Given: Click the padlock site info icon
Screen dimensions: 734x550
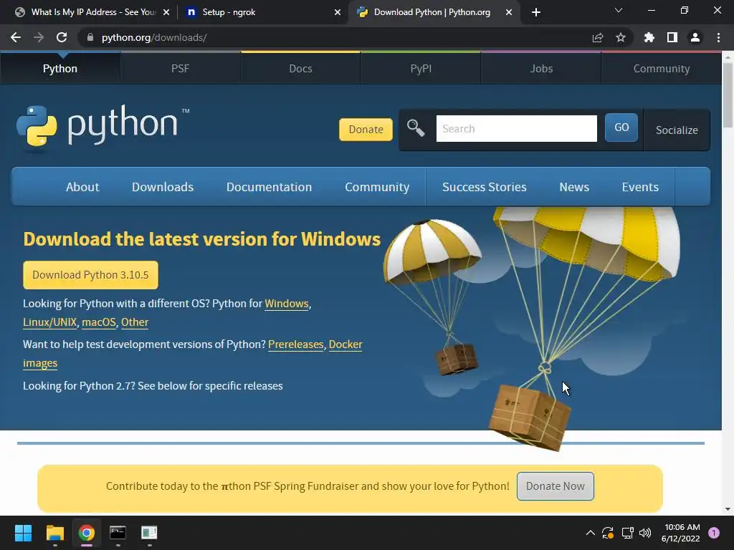Looking at the screenshot, I should (x=90, y=37).
